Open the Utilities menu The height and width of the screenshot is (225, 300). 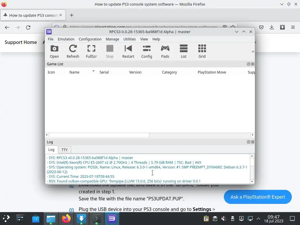pyautogui.click(x=129, y=39)
